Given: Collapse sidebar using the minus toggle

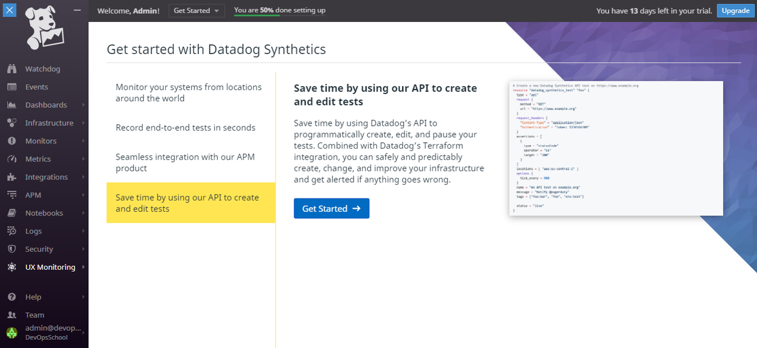Looking at the screenshot, I should click(x=77, y=10).
